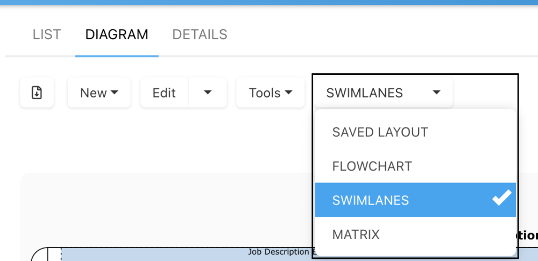
Task: Select the DIAGRAM tab
Action: [117, 35]
